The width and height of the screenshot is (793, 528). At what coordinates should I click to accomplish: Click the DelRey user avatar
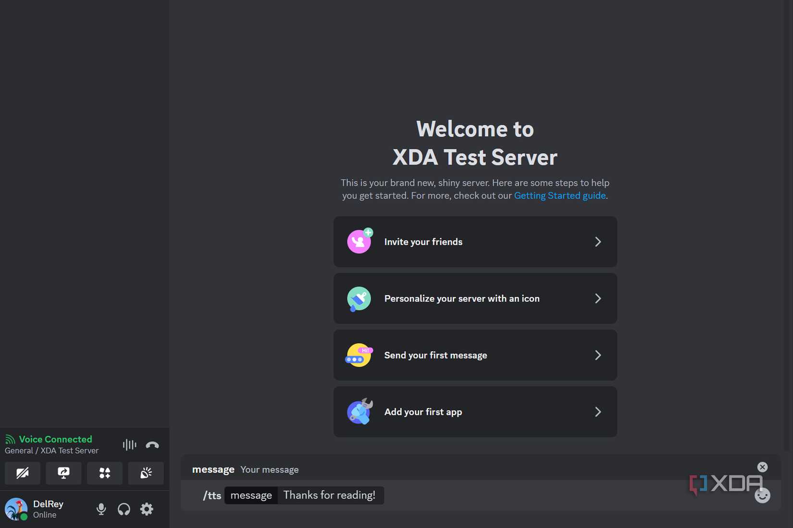point(16,509)
